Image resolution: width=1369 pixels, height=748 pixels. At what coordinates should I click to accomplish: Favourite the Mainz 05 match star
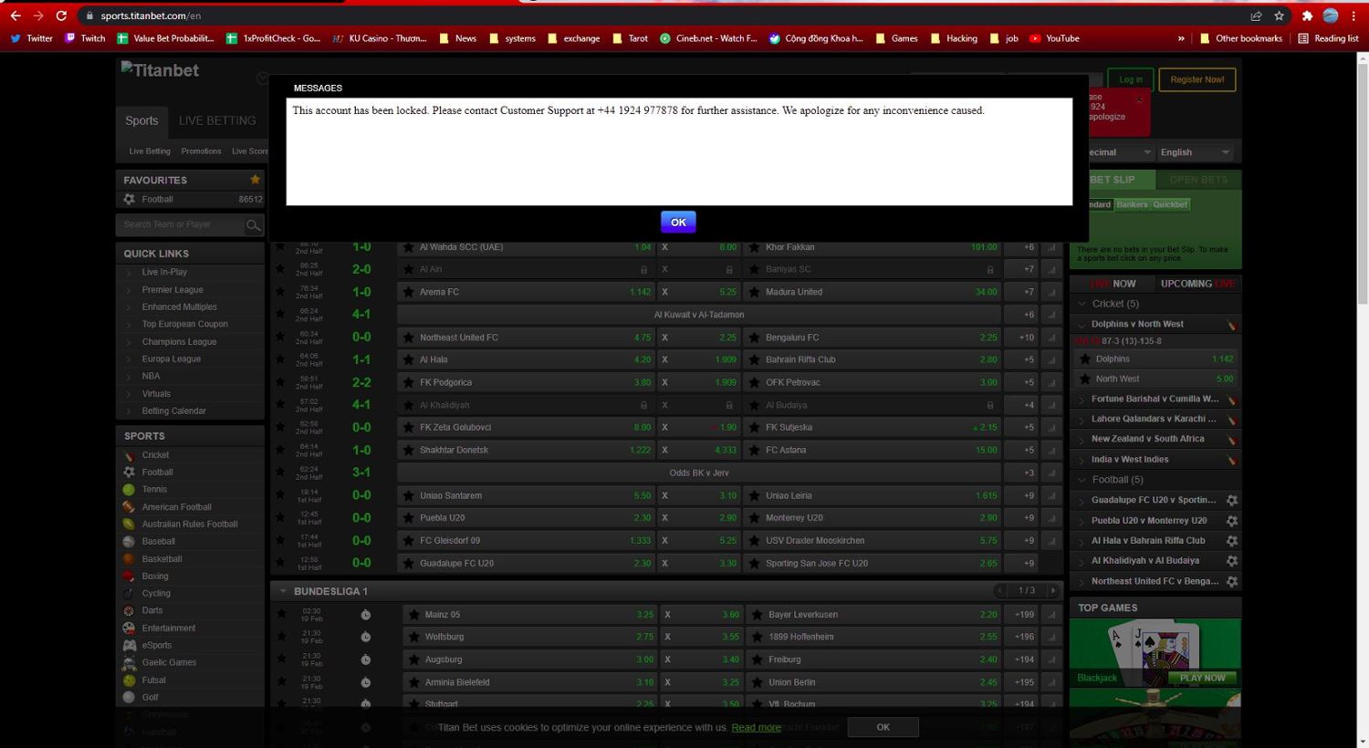pos(282,614)
